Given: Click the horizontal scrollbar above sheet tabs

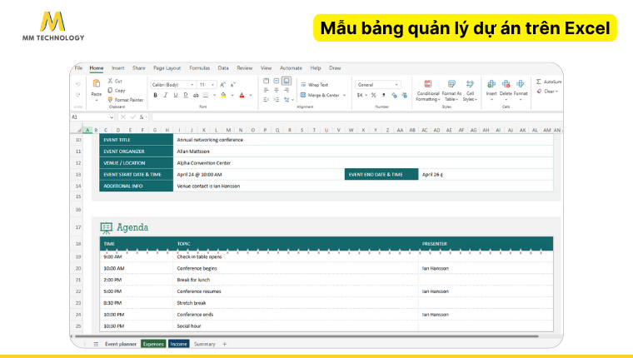Looking at the screenshot, I should 307,336.
